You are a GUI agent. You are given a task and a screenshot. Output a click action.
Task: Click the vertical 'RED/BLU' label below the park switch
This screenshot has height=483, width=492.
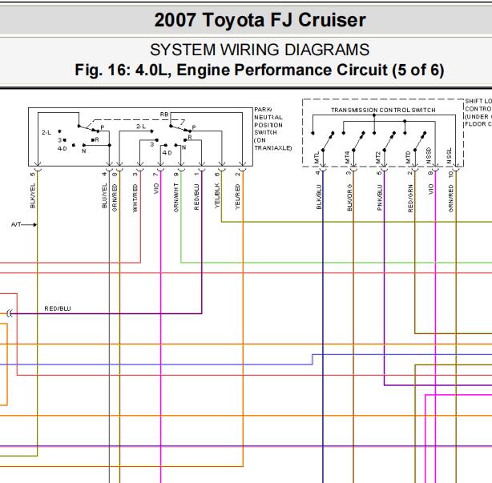(197, 197)
